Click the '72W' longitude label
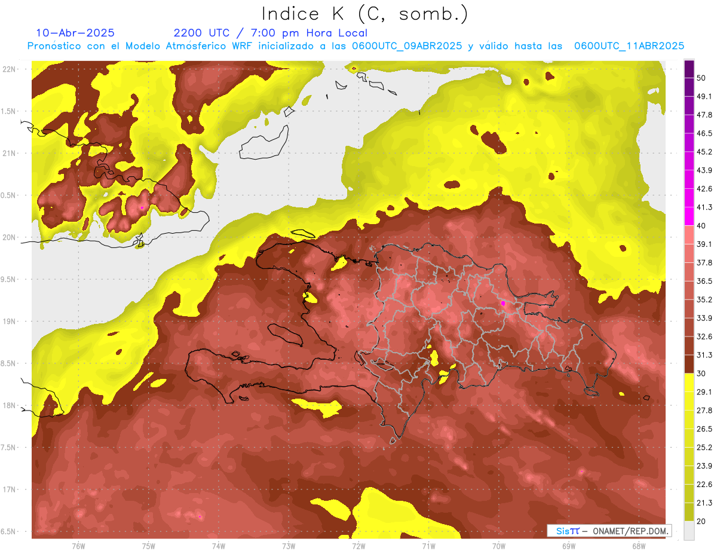Screen dimensions: 717x554 click(358, 546)
